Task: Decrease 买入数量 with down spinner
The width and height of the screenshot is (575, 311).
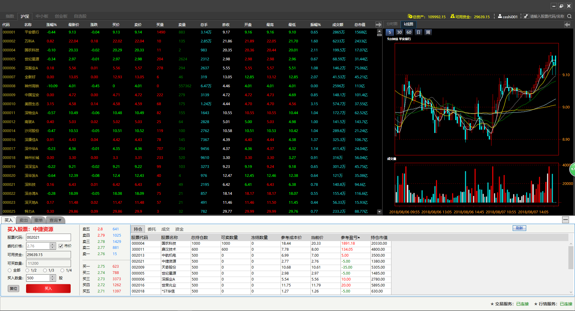Action: click(x=52, y=280)
